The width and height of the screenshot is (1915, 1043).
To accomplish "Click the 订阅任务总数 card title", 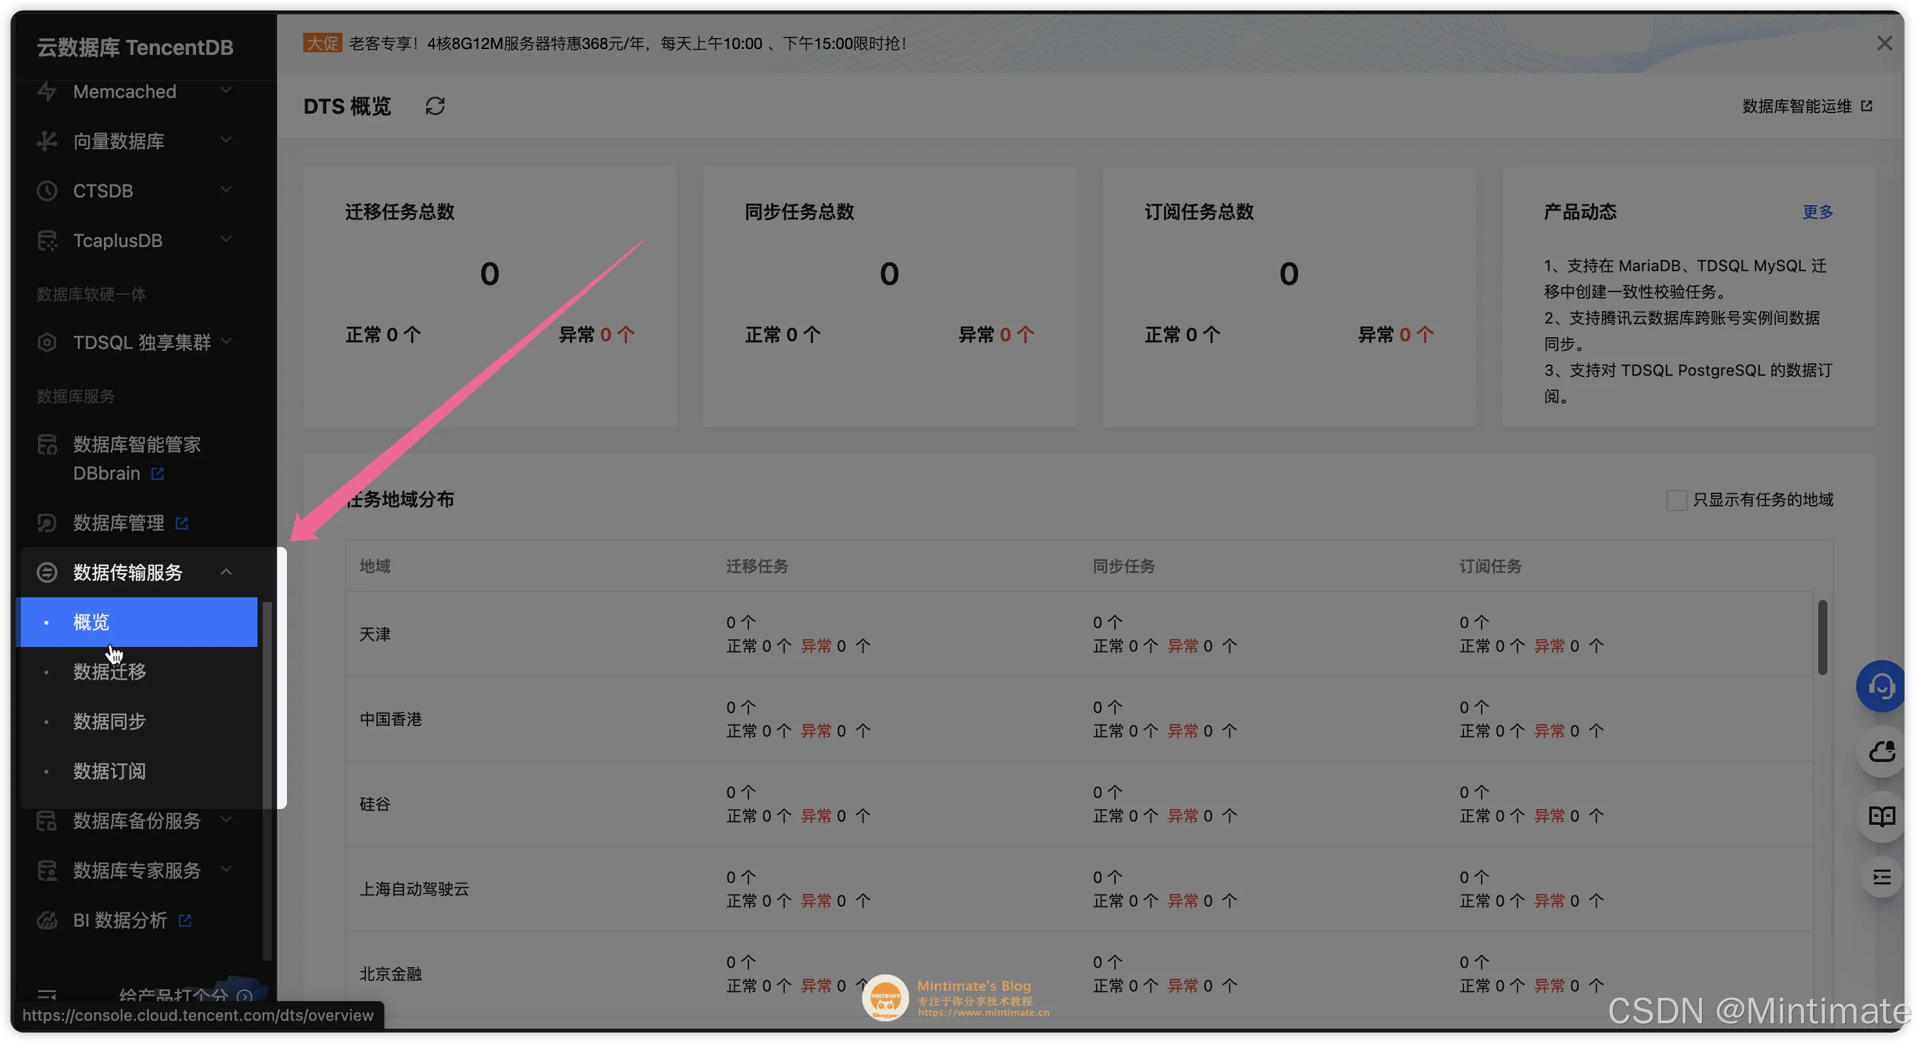I will click(1199, 212).
